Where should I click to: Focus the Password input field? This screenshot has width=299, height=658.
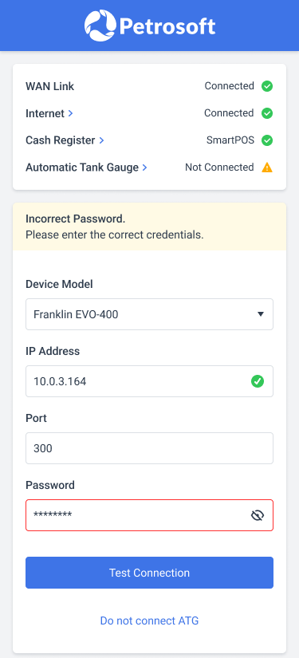coord(149,515)
